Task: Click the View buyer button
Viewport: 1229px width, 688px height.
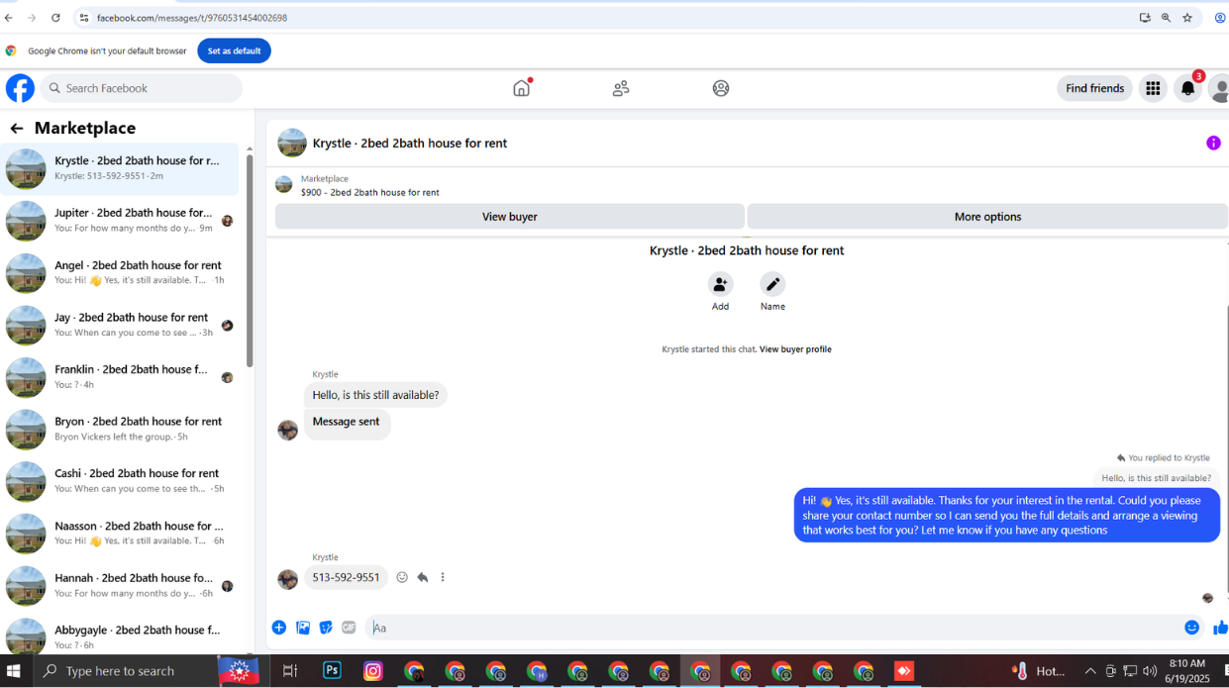Action: (x=509, y=217)
